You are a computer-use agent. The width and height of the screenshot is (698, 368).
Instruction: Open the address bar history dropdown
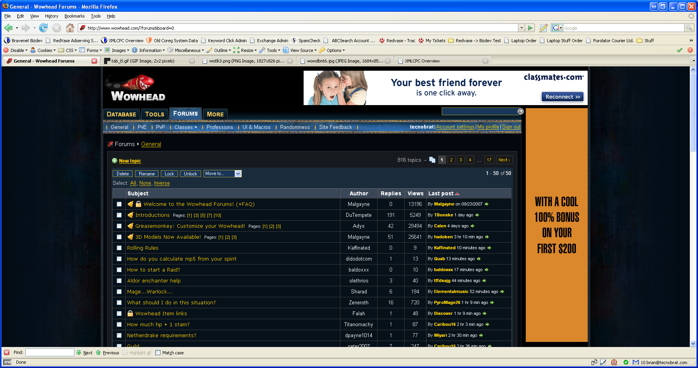[x=522, y=28]
